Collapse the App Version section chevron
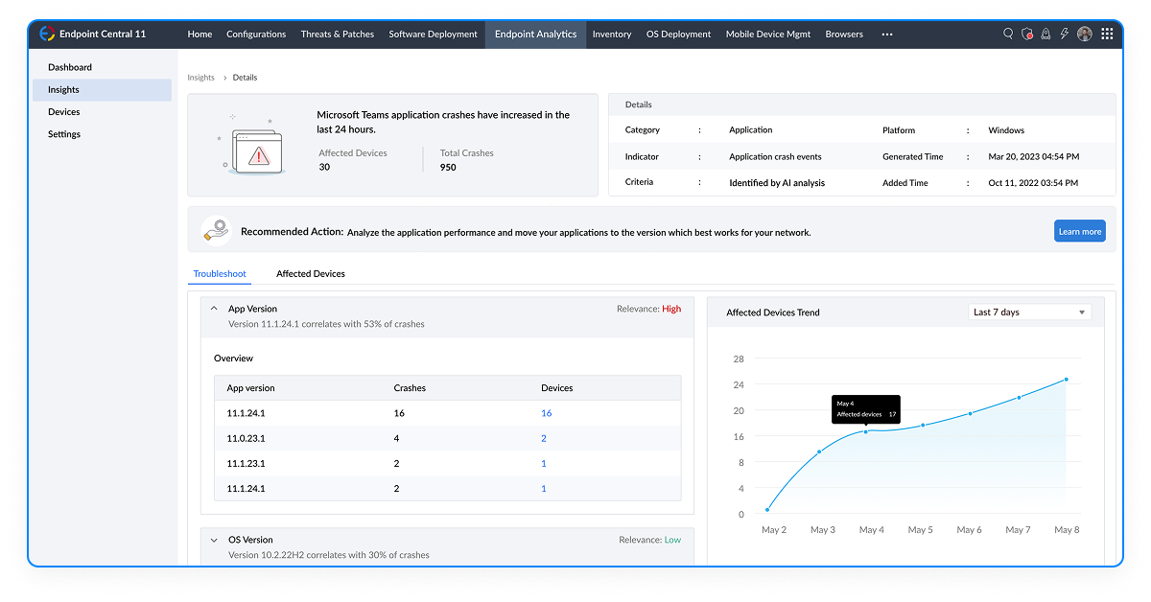Screen dimensions: 1151x602 tap(214, 309)
